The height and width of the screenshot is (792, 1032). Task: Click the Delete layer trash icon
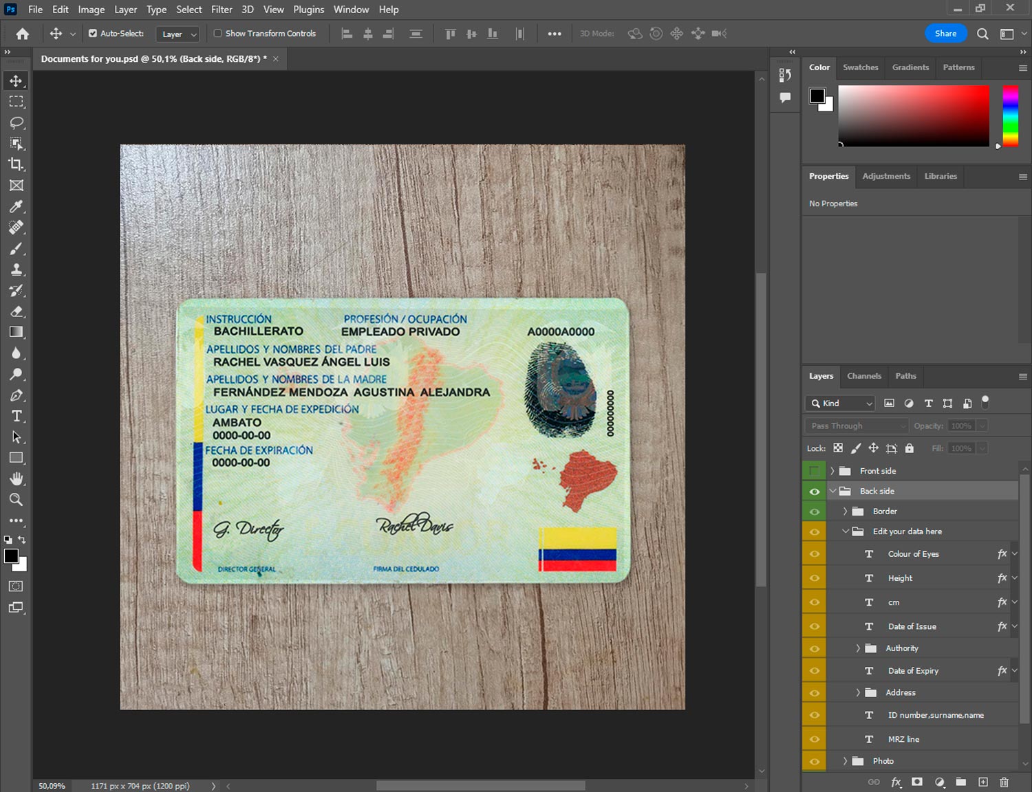click(x=1004, y=782)
